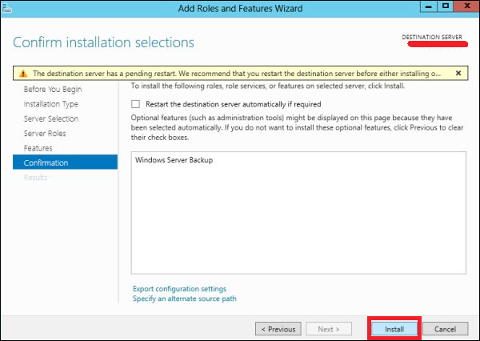480x341 pixels.
Task: Go to the Before You Begin step
Action: [51, 90]
